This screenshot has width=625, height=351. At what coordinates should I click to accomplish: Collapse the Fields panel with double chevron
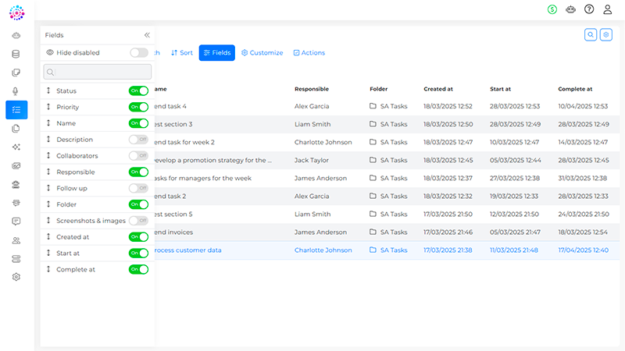[147, 35]
